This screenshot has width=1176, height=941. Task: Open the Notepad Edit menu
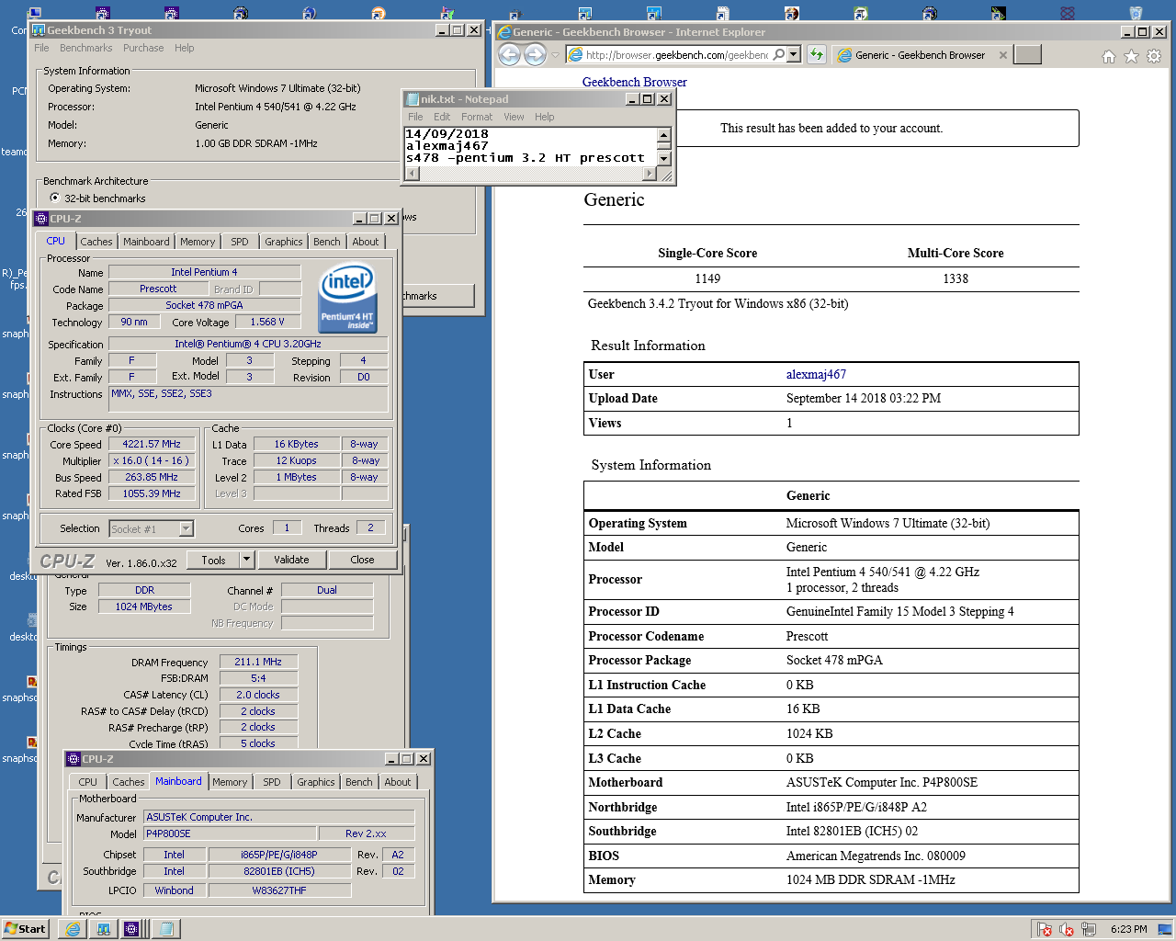pyautogui.click(x=442, y=117)
